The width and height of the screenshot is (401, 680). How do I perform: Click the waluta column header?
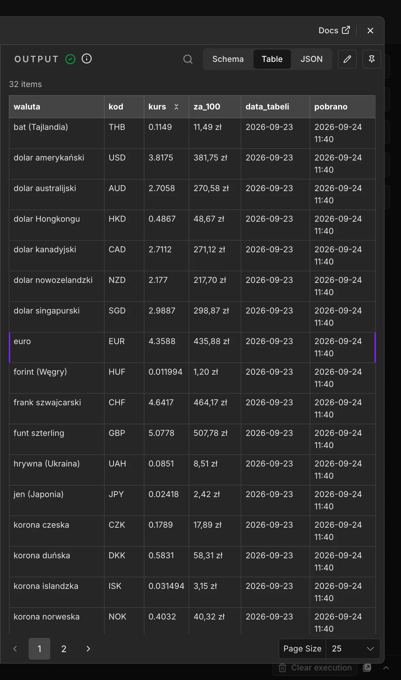pos(56,107)
